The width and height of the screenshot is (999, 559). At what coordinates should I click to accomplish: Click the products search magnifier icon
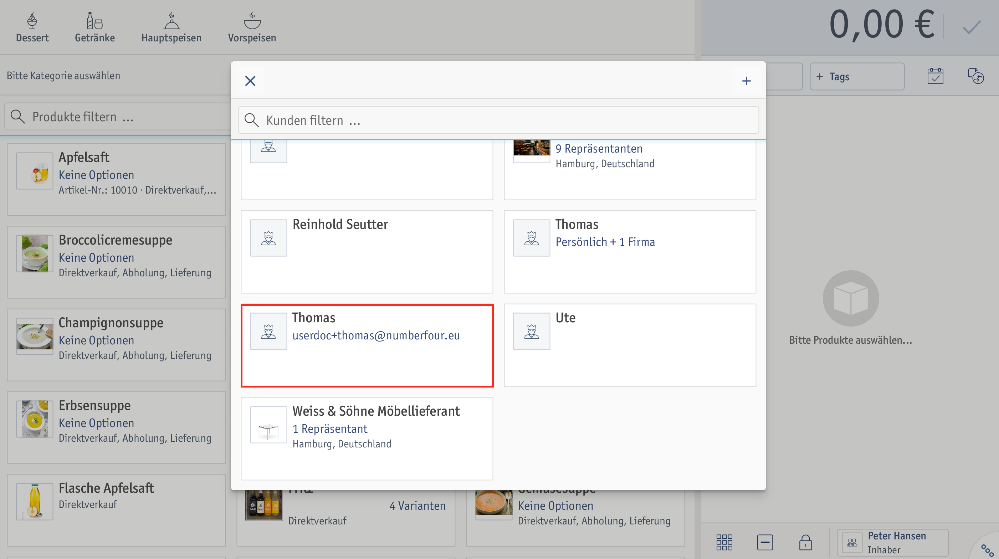[x=18, y=117]
